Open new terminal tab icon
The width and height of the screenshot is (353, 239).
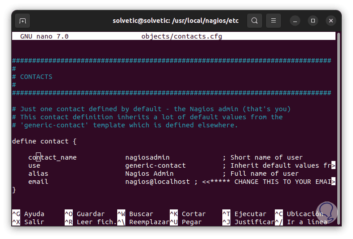(22, 21)
